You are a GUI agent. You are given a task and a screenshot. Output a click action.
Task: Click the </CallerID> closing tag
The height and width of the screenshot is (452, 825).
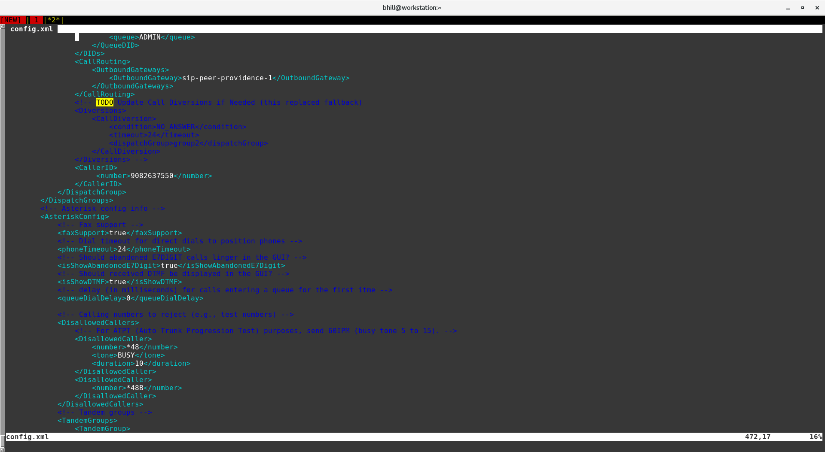[98, 184]
